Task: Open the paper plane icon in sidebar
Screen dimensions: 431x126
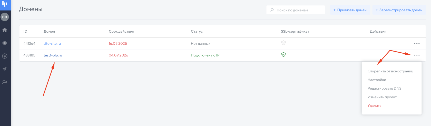Action: pos(5,69)
